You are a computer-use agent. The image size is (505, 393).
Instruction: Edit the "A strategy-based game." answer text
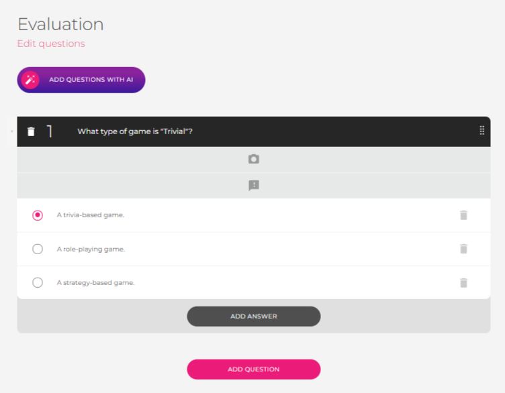95,282
